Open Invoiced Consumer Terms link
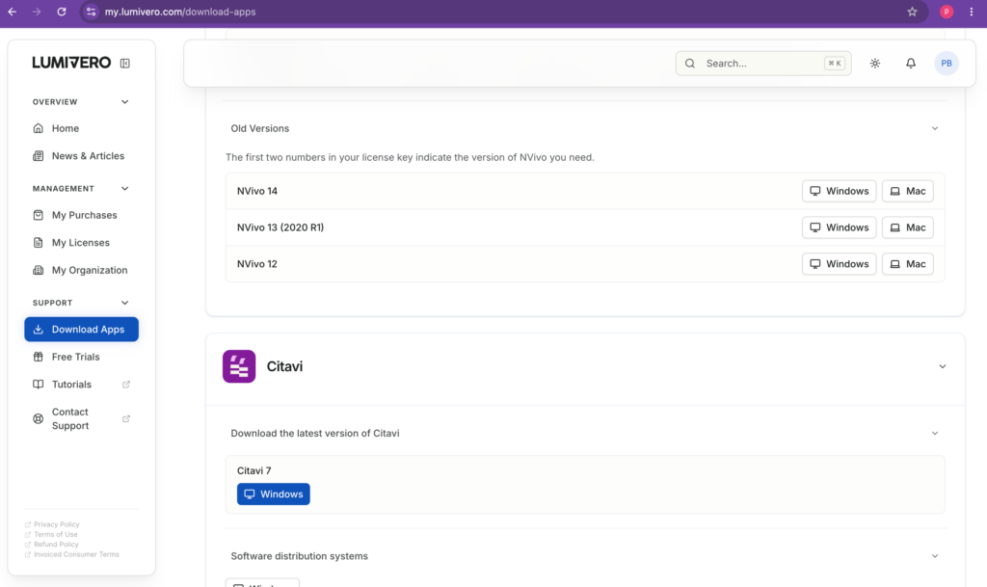The width and height of the screenshot is (987, 587). 76,554
